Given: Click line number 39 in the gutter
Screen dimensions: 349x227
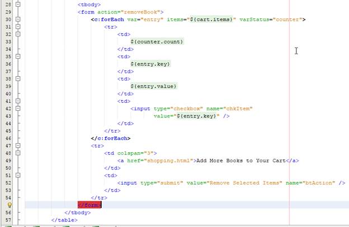Looking at the screenshot, I should [x=8, y=86].
